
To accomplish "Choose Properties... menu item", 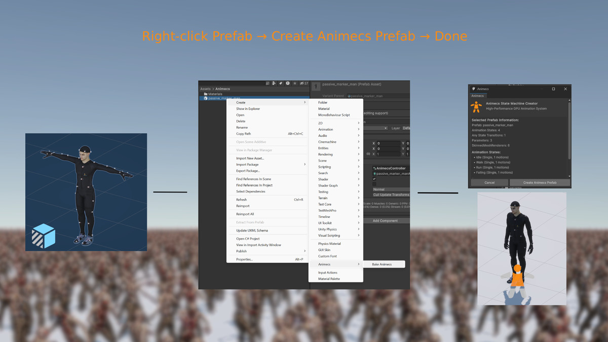I will click(x=268, y=259).
